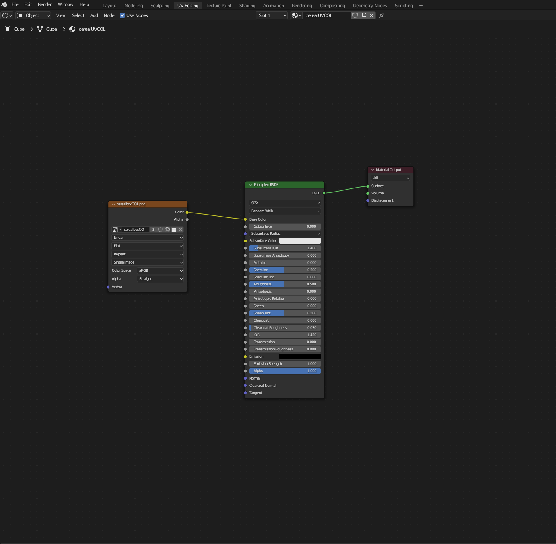Open the Render menu
This screenshot has height=544, width=556.
pyautogui.click(x=45, y=4)
